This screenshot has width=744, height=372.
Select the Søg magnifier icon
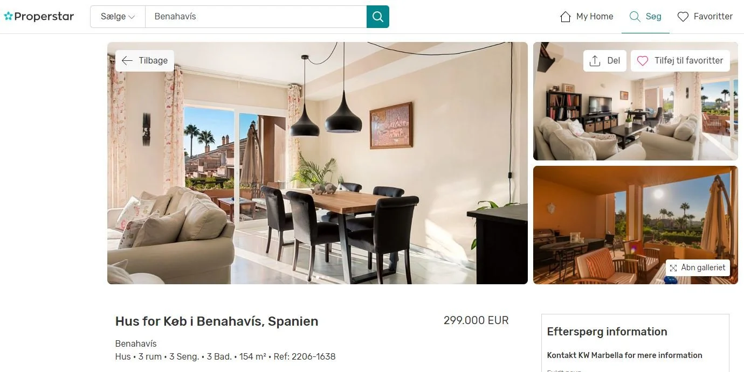click(x=635, y=17)
